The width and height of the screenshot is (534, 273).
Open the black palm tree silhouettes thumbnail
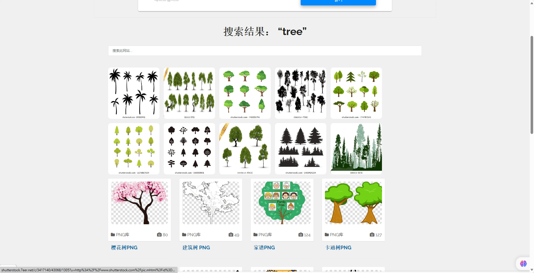pyautogui.click(x=134, y=93)
